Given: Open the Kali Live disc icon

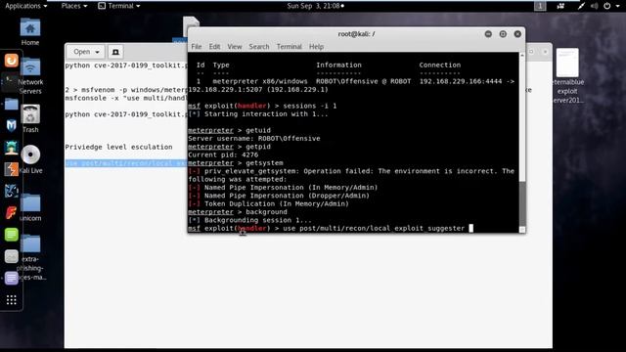Looking at the screenshot, I should point(30,159).
